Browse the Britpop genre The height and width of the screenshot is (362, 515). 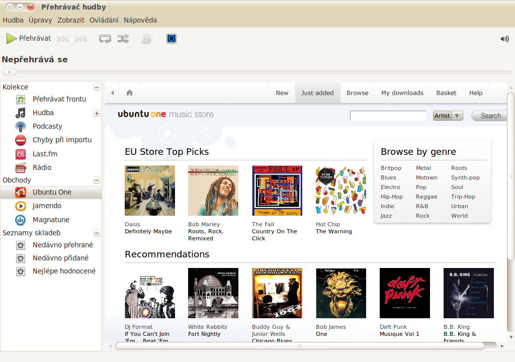pos(391,168)
